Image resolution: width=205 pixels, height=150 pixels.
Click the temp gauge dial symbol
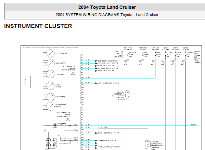pos(50,86)
